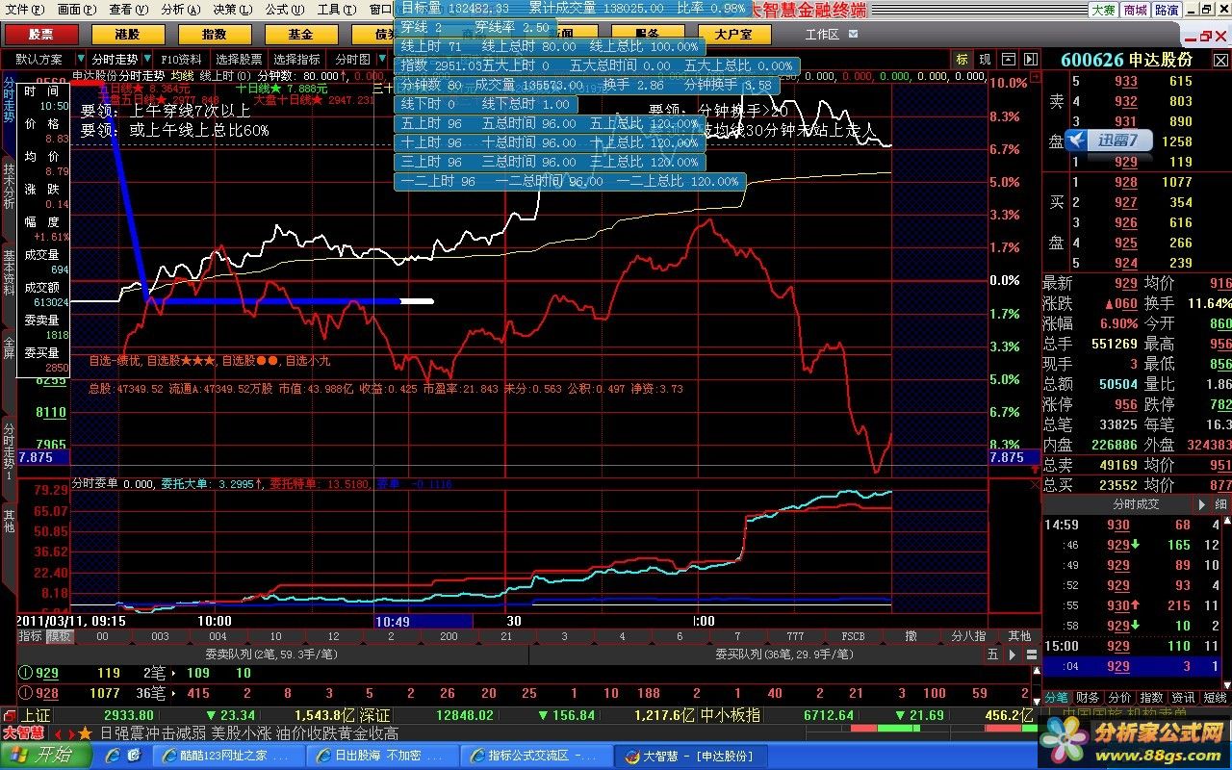This screenshot has width=1232, height=770.
Task: Select the 其他 vertical side tab
Action: 8,521
